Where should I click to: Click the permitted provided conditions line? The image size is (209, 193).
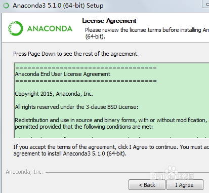click(x=84, y=127)
